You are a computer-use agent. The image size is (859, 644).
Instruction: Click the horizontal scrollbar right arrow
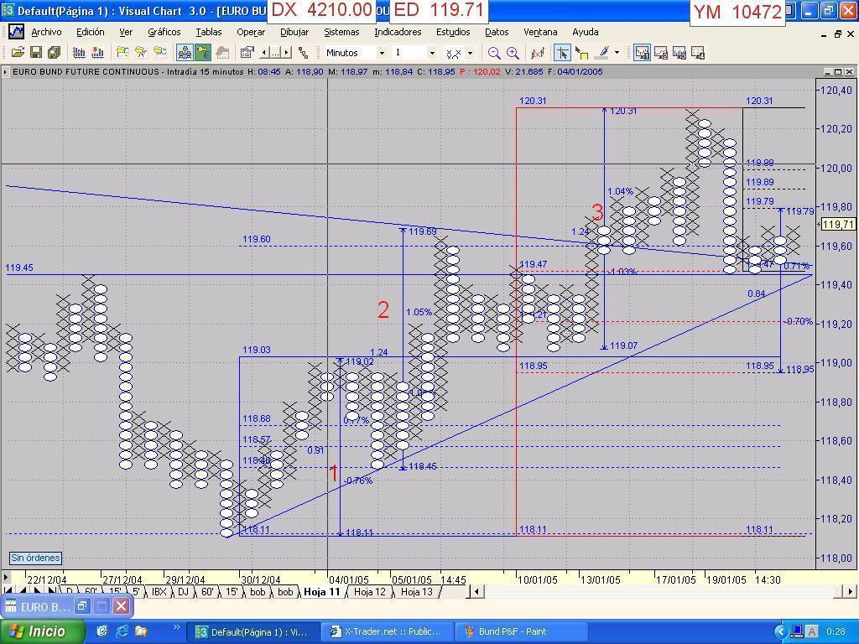pos(850,591)
